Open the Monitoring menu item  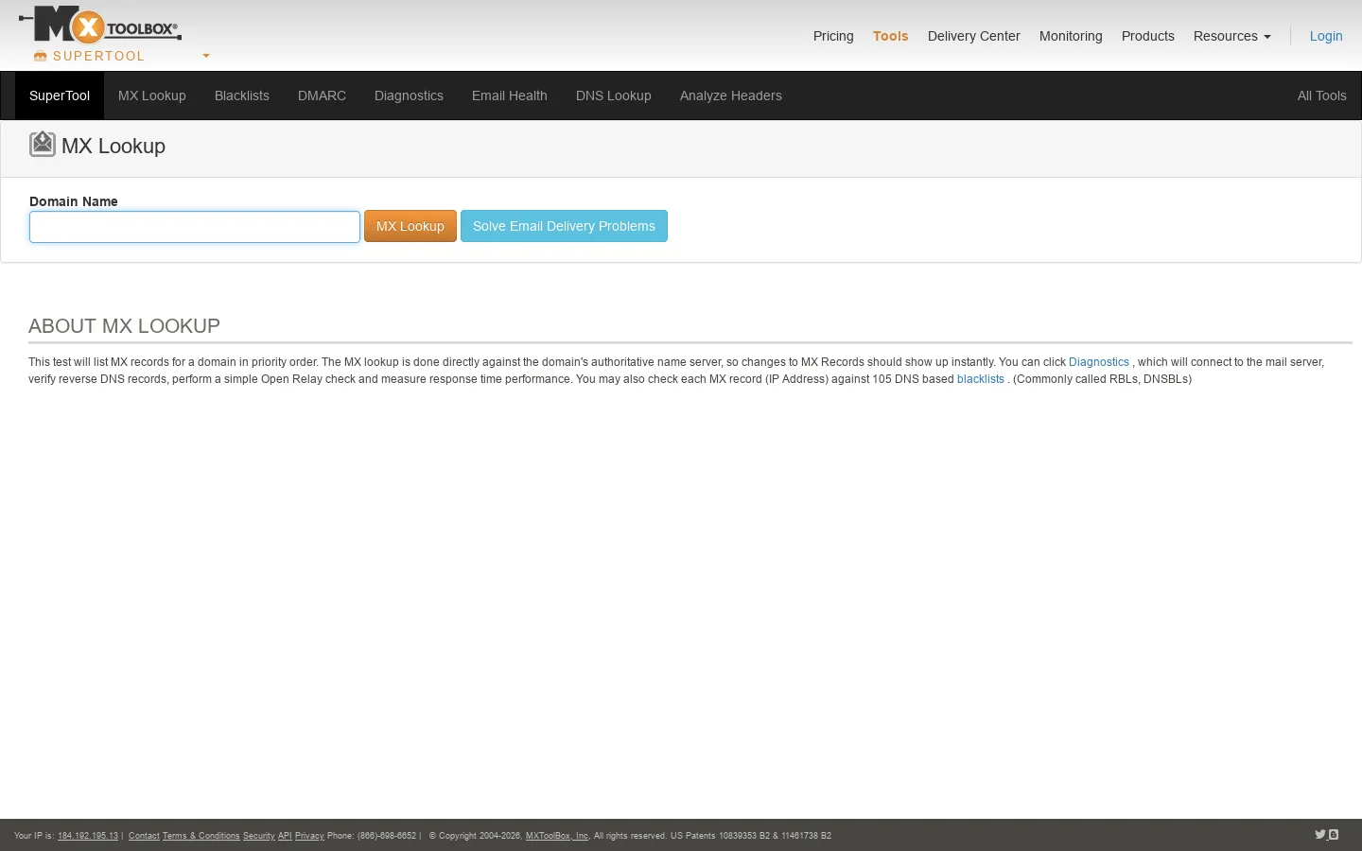[1071, 36]
